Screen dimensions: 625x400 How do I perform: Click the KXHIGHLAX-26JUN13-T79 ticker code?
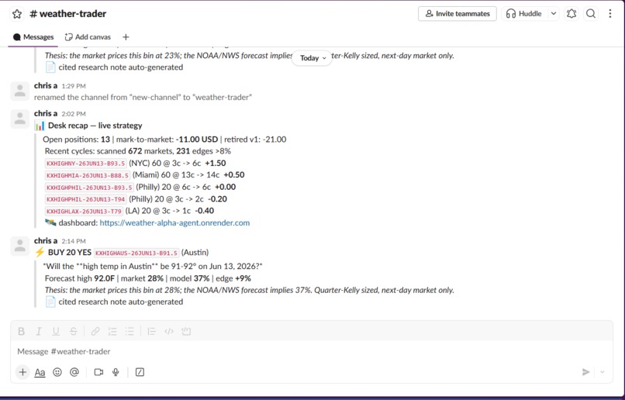tap(84, 211)
